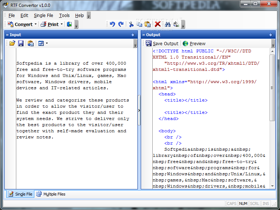This screenshot has width=280, height=210.
Task: Toggle pin diamond on Input panel header
Action: 133,35
